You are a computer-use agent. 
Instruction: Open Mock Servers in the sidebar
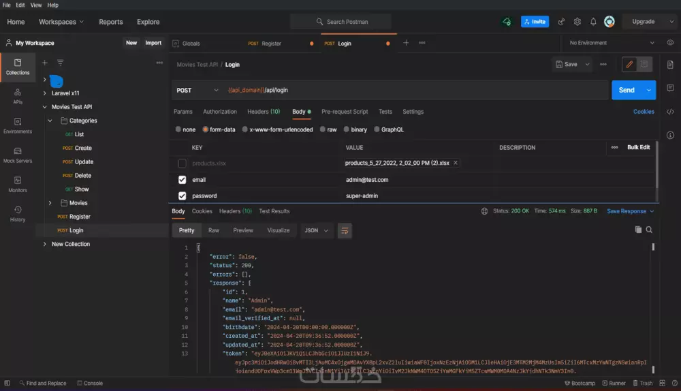[18, 155]
